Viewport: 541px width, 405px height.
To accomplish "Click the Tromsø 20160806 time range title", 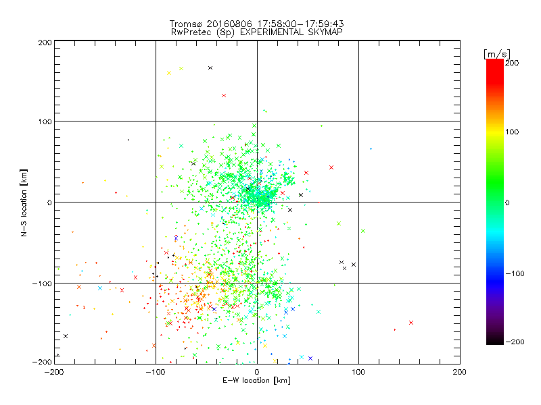I will pos(256,24).
